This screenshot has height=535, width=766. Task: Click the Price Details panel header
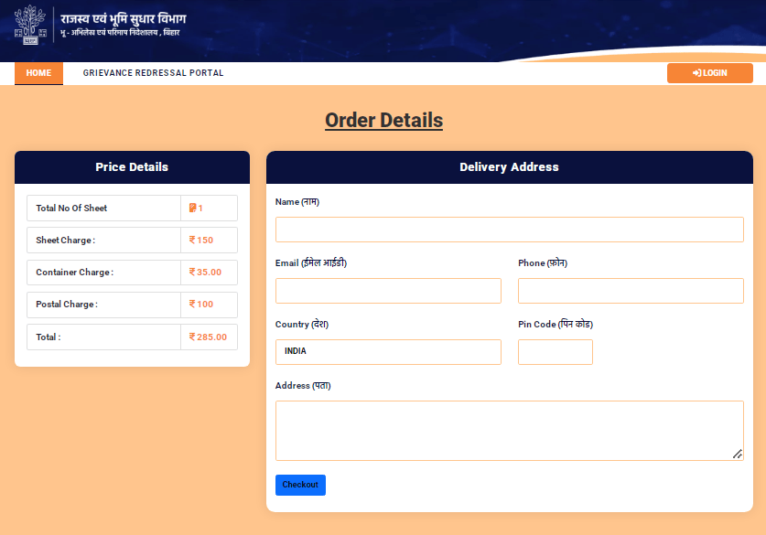132,167
